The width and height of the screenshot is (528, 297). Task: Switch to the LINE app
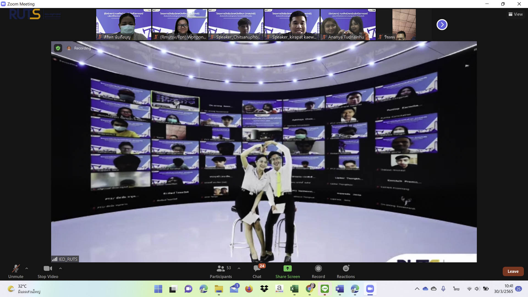click(x=325, y=289)
